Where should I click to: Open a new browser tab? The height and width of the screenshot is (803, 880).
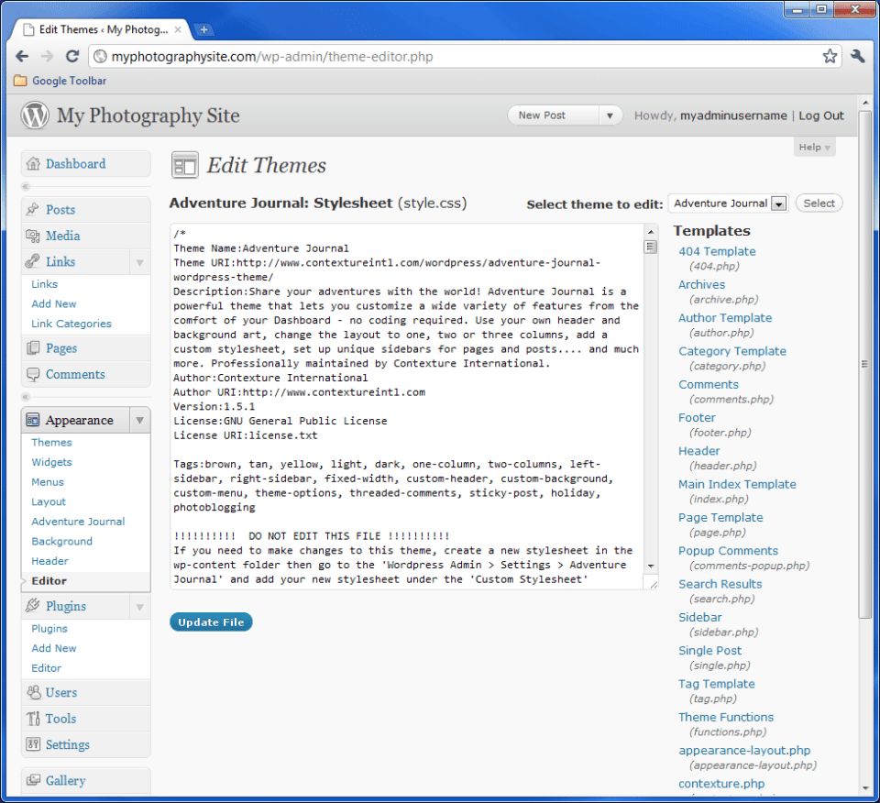[x=203, y=29]
